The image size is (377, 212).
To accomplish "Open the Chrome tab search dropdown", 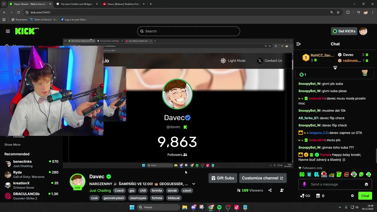I will [4, 4].
